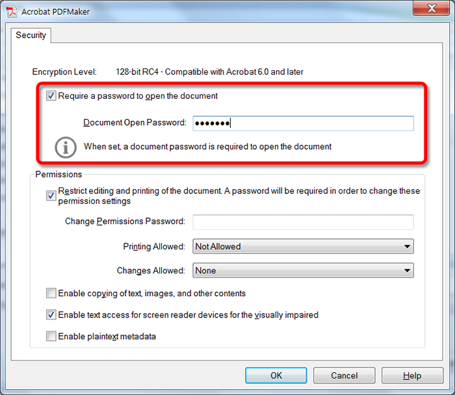Click the Changes Allowed dropdown arrow

pos(408,271)
